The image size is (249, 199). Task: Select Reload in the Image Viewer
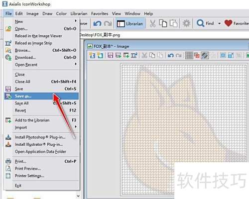click(41, 36)
